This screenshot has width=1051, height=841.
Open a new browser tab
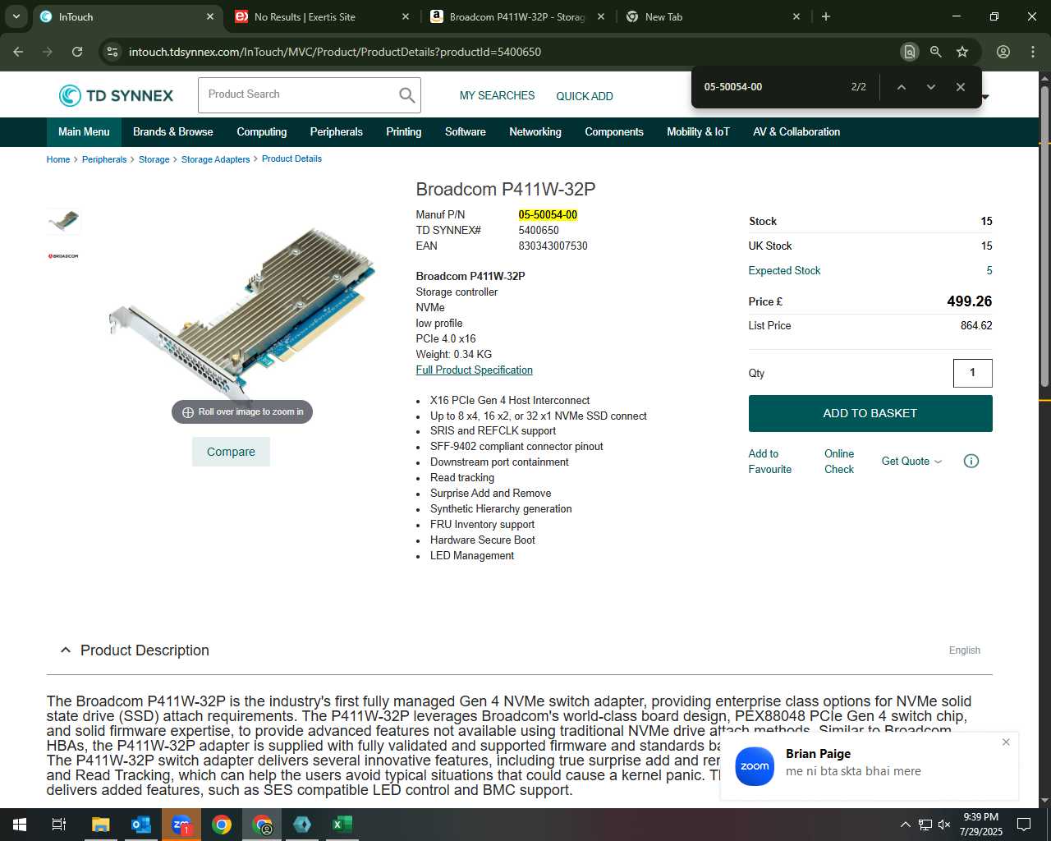pyautogui.click(x=825, y=16)
